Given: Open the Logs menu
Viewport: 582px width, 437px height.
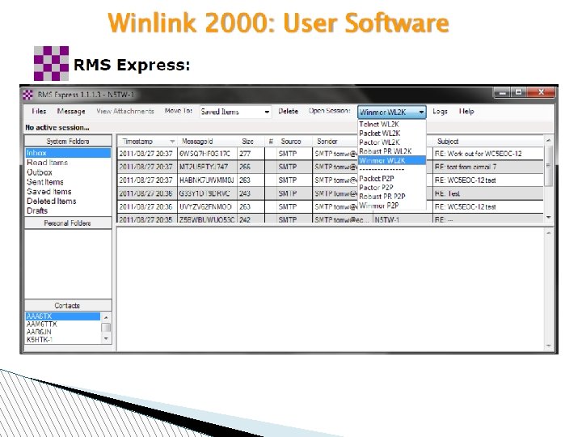Looking at the screenshot, I should coord(440,112).
